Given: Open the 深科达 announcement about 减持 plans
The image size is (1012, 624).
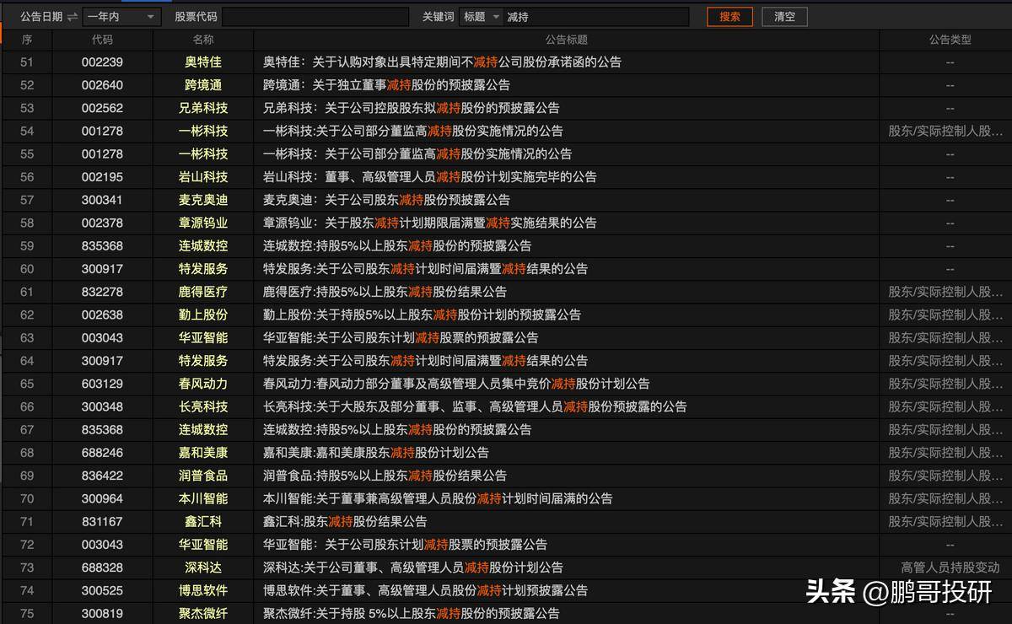Looking at the screenshot, I should (412, 568).
